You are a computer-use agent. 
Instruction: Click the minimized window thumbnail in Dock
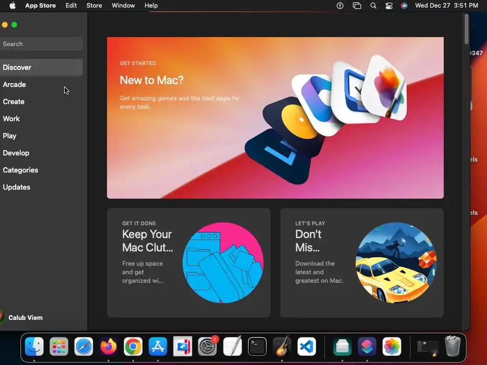tap(428, 347)
